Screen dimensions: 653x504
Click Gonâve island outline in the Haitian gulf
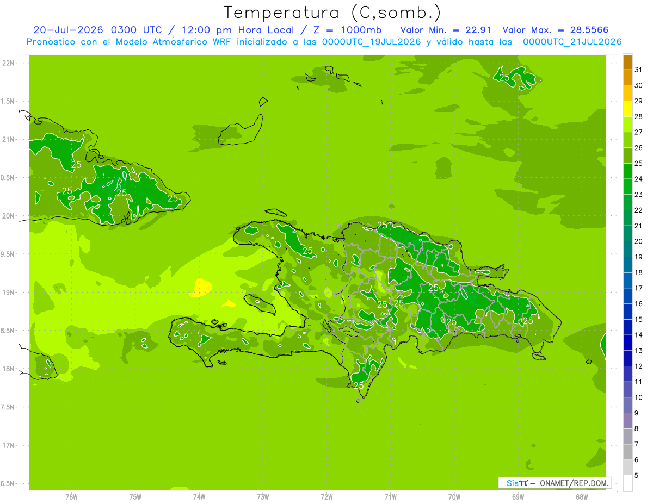(260, 304)
